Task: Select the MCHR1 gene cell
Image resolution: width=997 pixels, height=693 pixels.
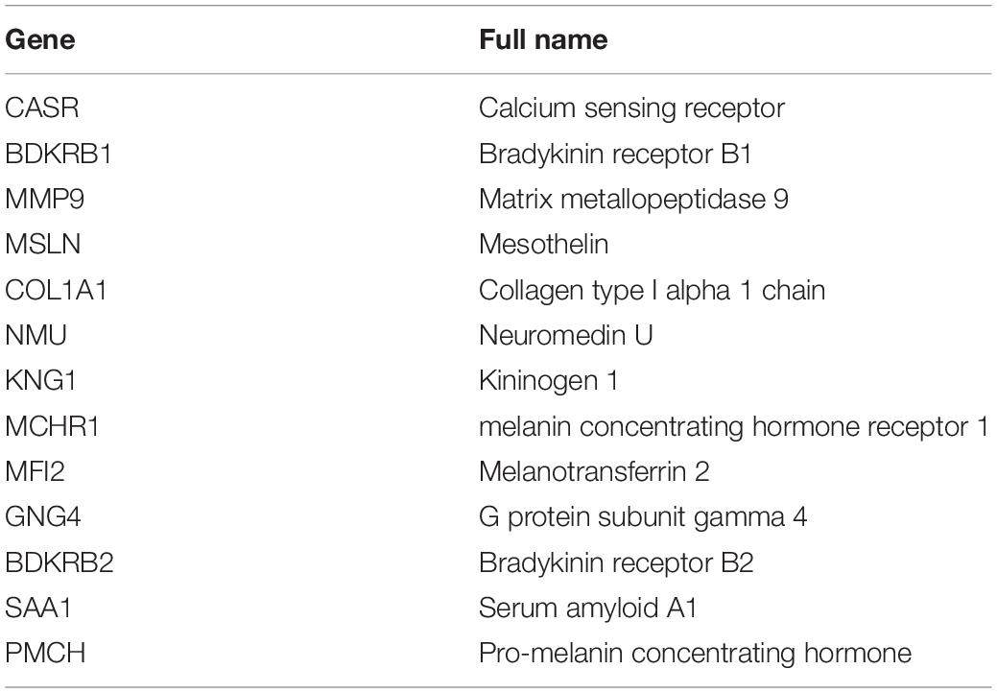Action: click(x=52, y=426)
